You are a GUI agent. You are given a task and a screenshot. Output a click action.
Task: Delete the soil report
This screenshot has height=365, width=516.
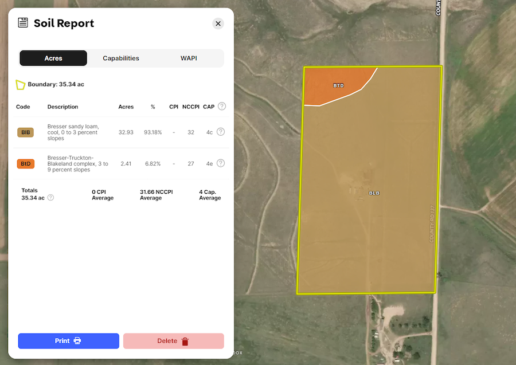coord(173,341)
